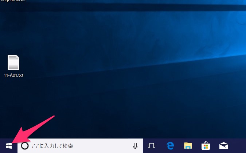Launch Microsoft Edge from the taskbar
Viewport: 246px width, 153px height.
coord(170,146)
